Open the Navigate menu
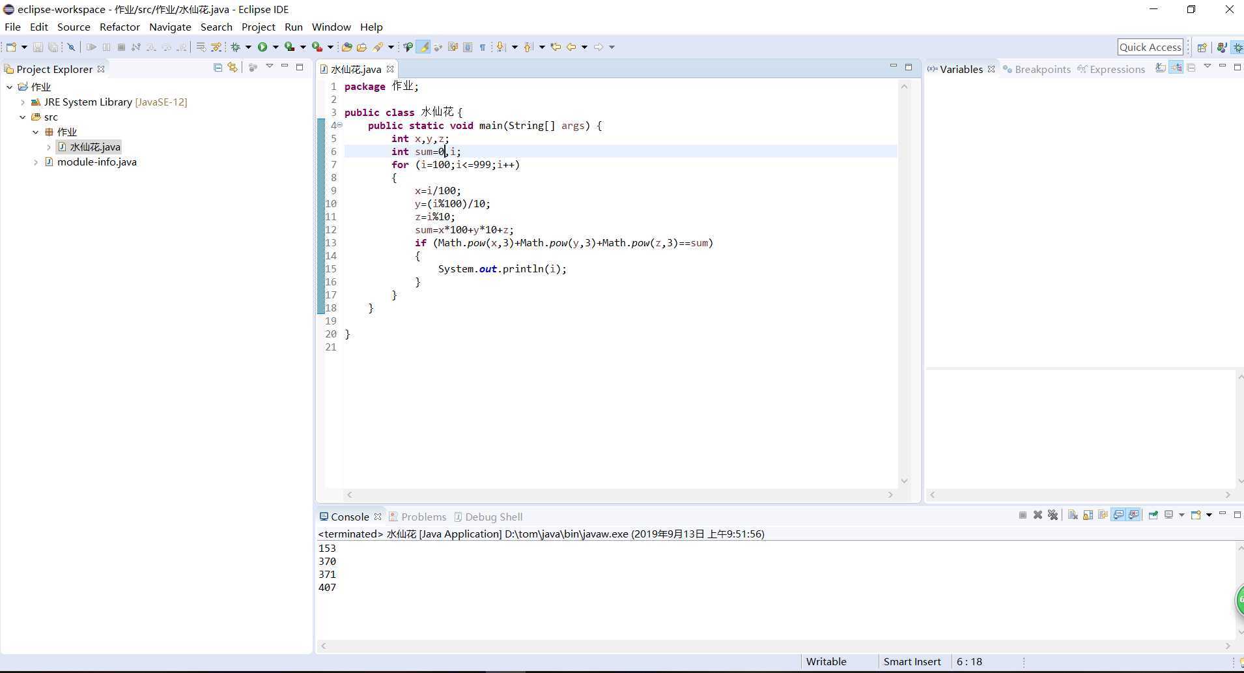The width and height of the screenshot is (1244, 673). 170,27
